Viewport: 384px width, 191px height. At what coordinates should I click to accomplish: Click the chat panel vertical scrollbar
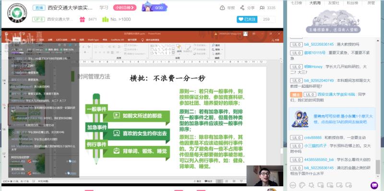point(378,167)
